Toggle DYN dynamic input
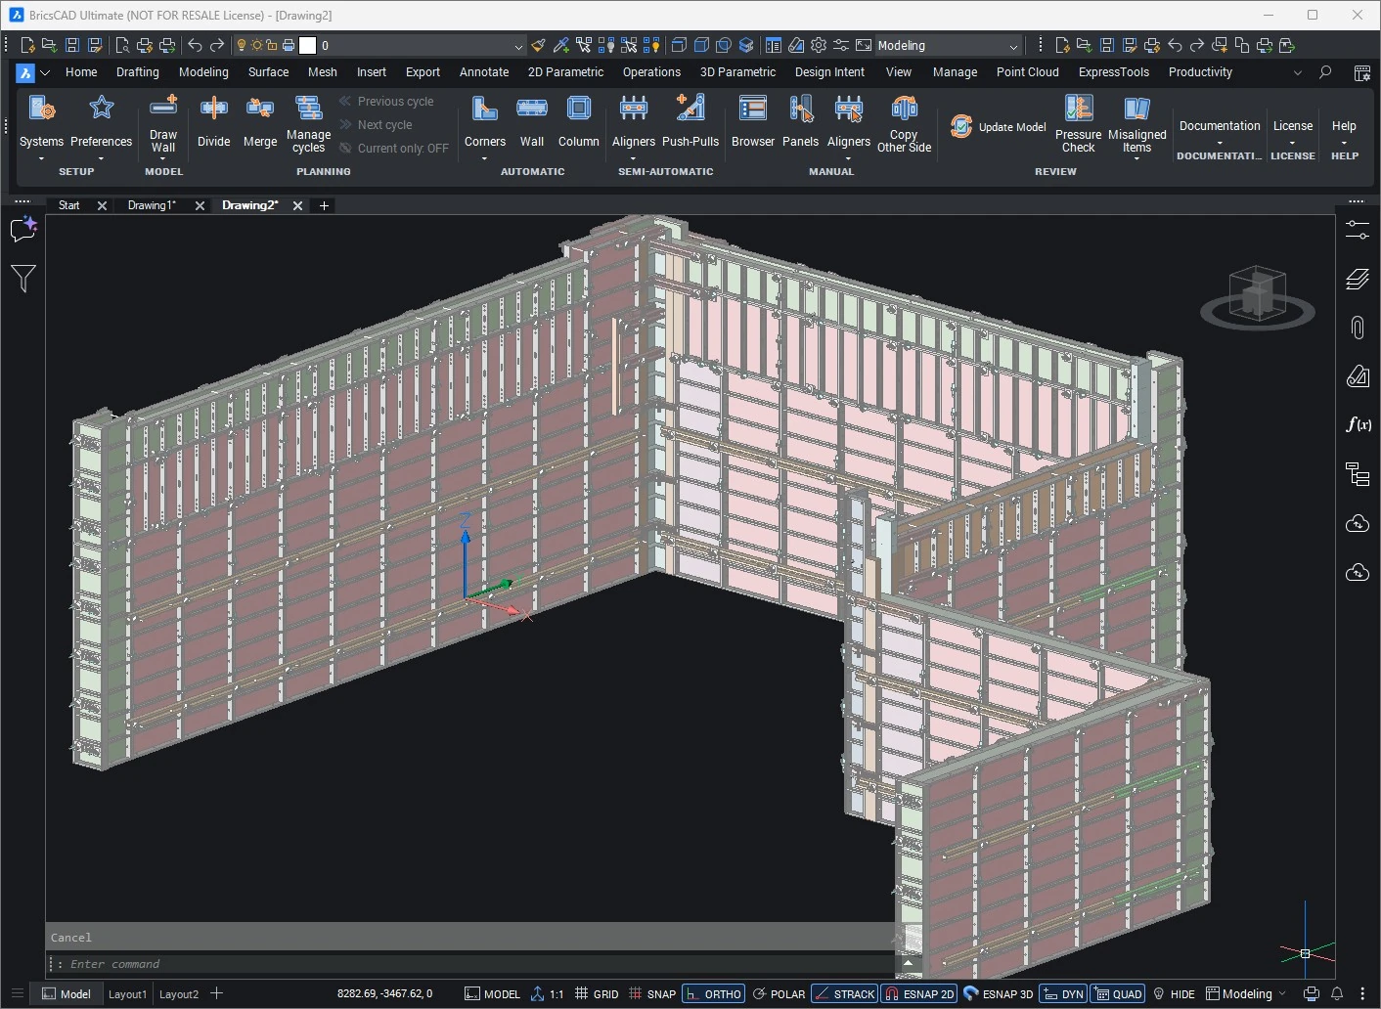The height and width of the screenshot is (1009, 1381). click(1063, 993)
